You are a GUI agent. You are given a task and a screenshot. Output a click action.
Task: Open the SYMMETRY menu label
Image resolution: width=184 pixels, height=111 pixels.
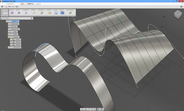(x=25, y=10)
